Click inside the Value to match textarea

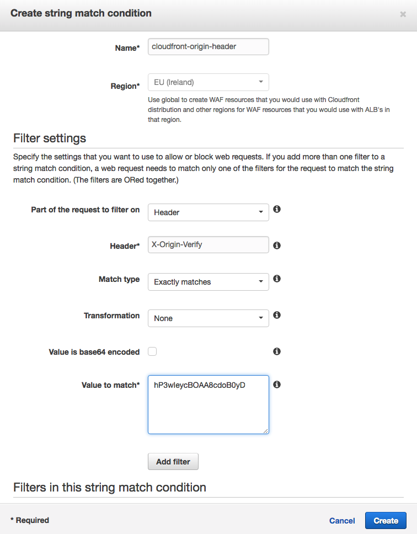(x=209, y=404)
